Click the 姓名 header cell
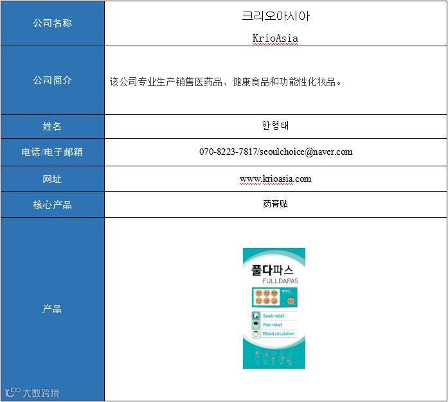Viewport: 448px width, 402px height. (53, 127)
